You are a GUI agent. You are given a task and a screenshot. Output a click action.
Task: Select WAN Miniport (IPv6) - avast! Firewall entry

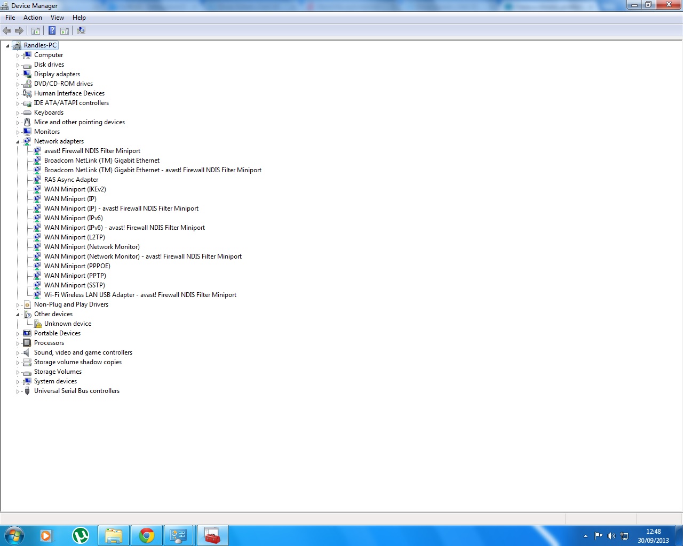tap(124, 228)
